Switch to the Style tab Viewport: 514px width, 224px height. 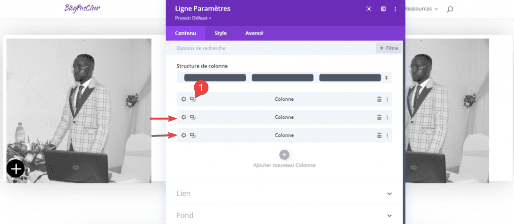(221, 33)
